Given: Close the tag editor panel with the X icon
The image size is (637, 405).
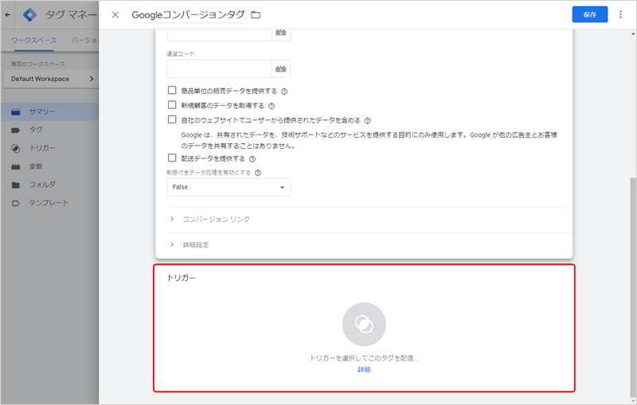Looking at the screenshot, I should (x=115, y=14).
